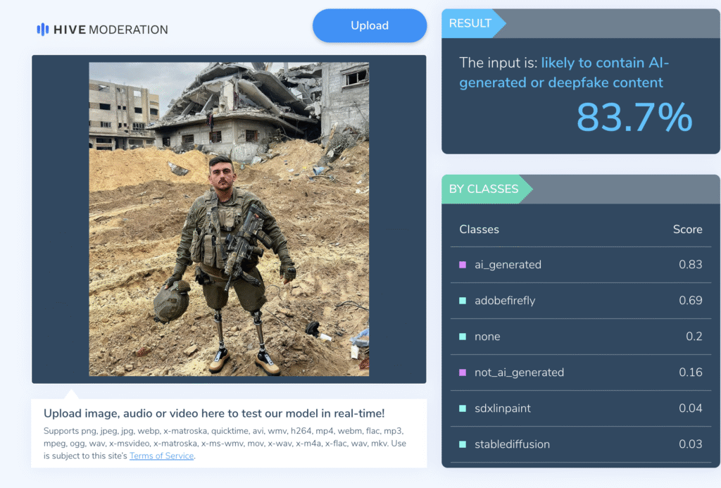
Task: Select the adobefirefly class row
Action: [x=581, y=301]
